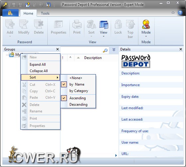This screenshot has height=167, width=186.
Task: Click the Modify password ribbon icon
Action: tap(24, 24)
